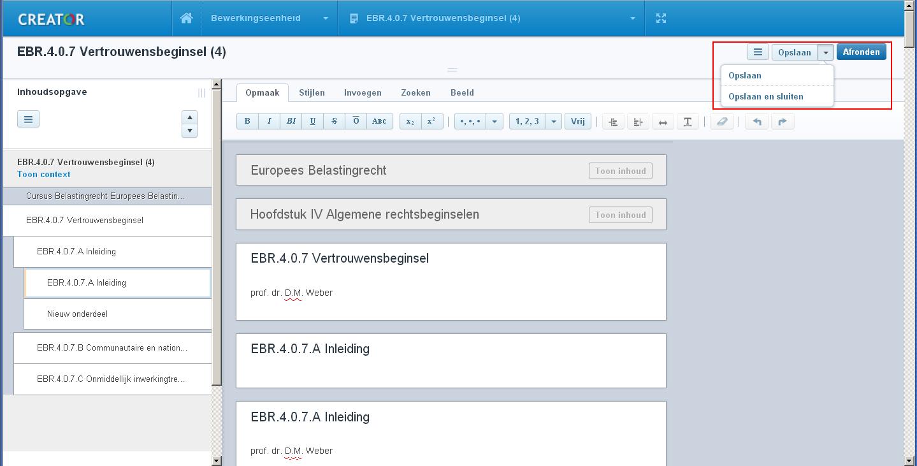Expand the numbered list 1, 2, 3 dropdown

coord(553,121)
